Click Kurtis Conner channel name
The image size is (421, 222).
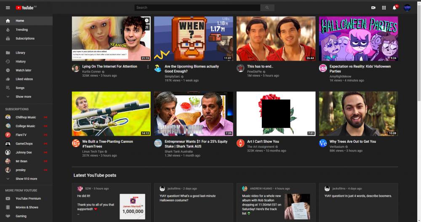coord(91,72)
